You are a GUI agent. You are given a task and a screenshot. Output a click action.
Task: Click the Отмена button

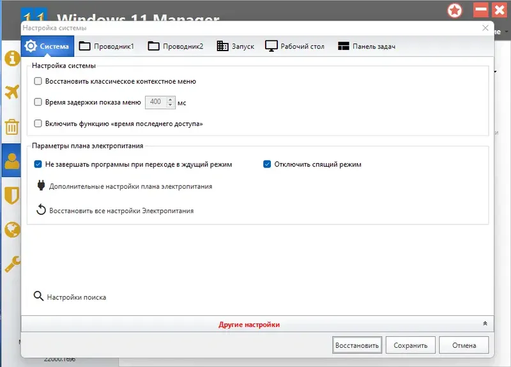tap(464, 345)
